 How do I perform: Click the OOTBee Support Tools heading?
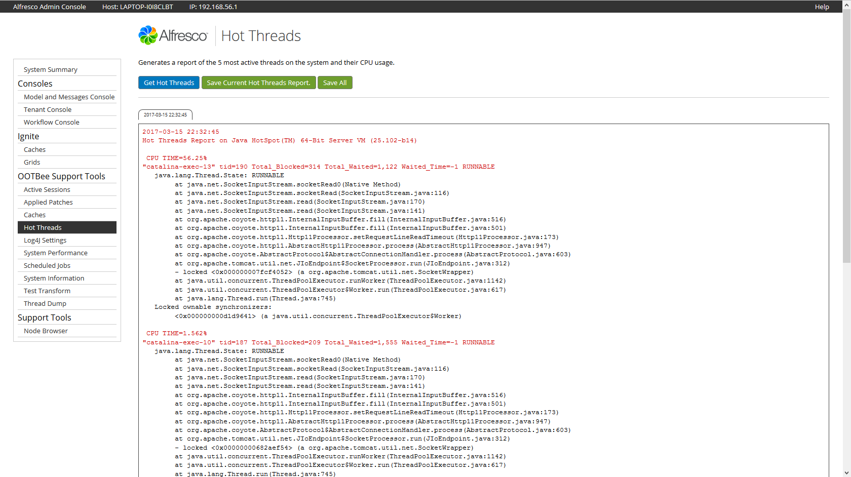[x=61, y=176]
